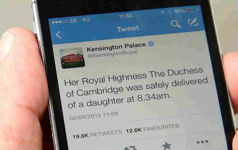Screen dimensions: 238x150
Task: Open the Kensington Palace account name
Action: pyautogui.click(x=116, y=47)
